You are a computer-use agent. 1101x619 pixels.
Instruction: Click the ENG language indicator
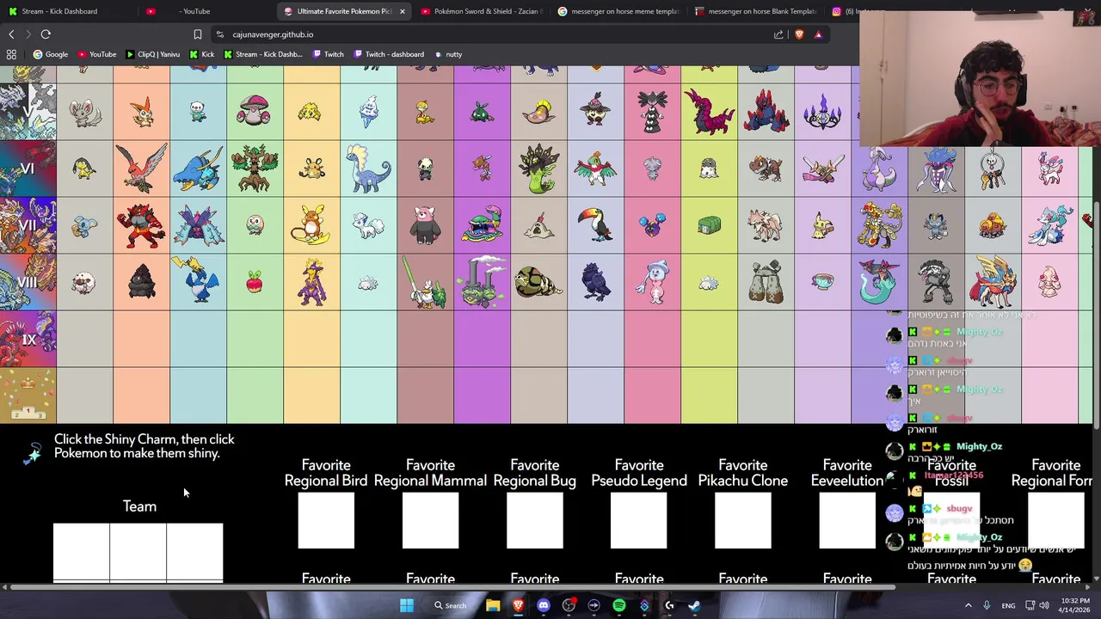coord(1008,605)
